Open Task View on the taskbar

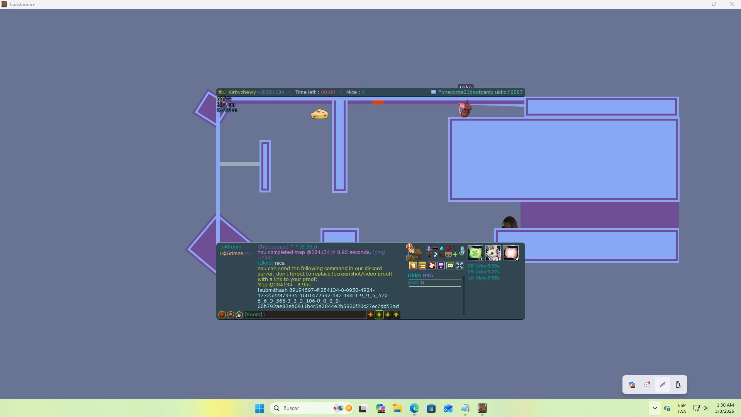[363, 408]
